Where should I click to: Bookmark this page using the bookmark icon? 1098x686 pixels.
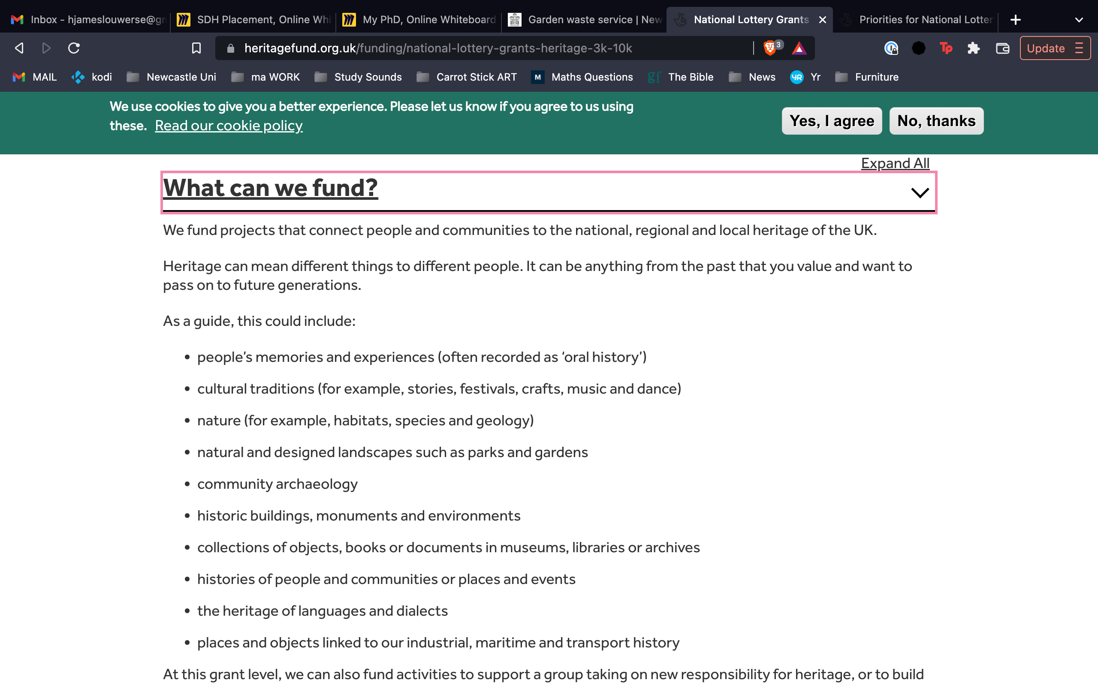[x=196, y=48]
